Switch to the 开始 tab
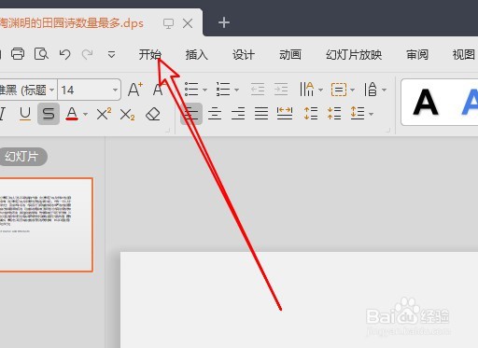Viewport: 478px width, 348px height. pos(150,55)
